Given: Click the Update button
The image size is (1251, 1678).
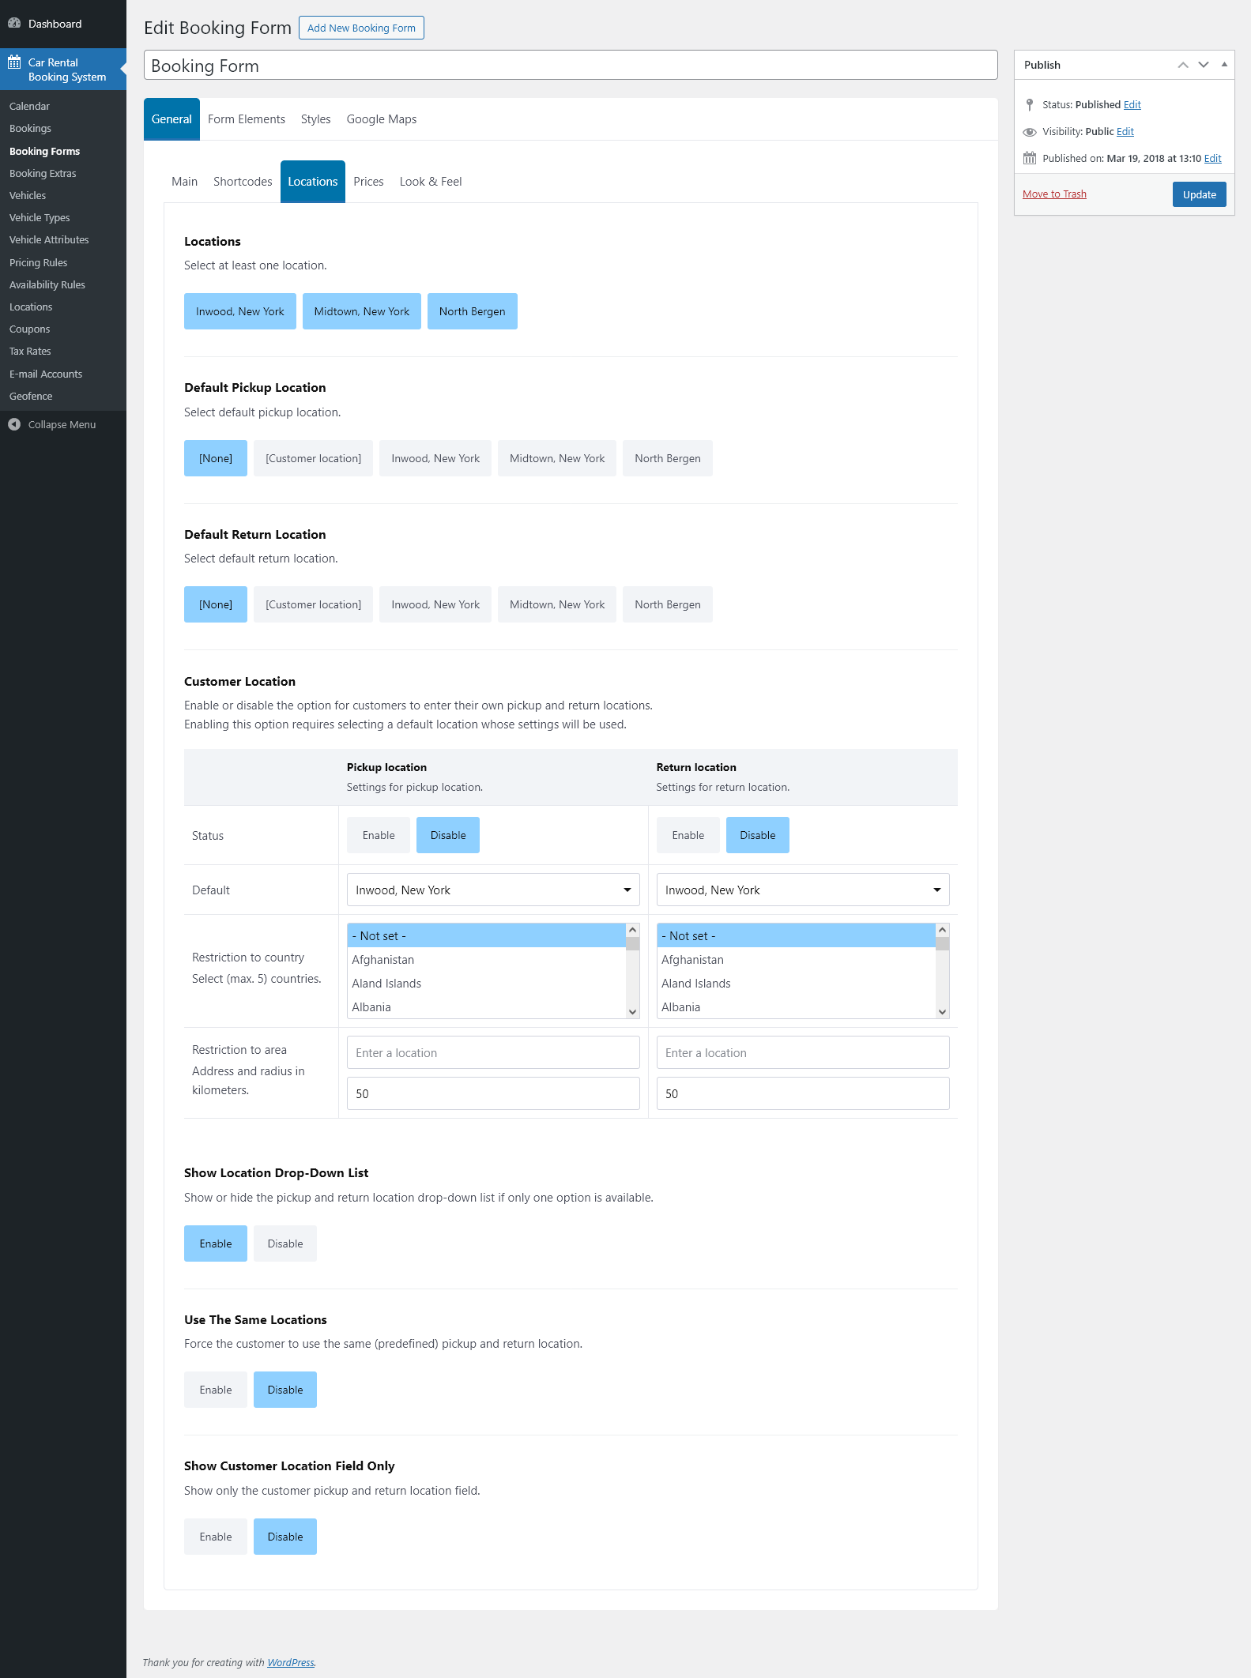Looking at the screenshot, I should [1200, 194].
